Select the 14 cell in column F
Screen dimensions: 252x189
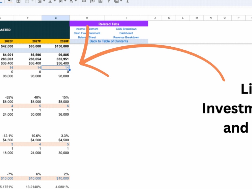[28, 68]
